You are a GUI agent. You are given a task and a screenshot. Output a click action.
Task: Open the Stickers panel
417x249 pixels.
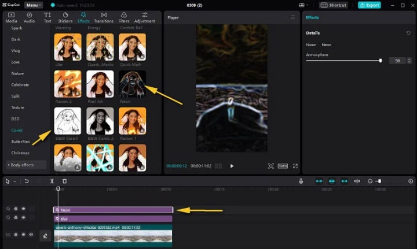point(65,17)
